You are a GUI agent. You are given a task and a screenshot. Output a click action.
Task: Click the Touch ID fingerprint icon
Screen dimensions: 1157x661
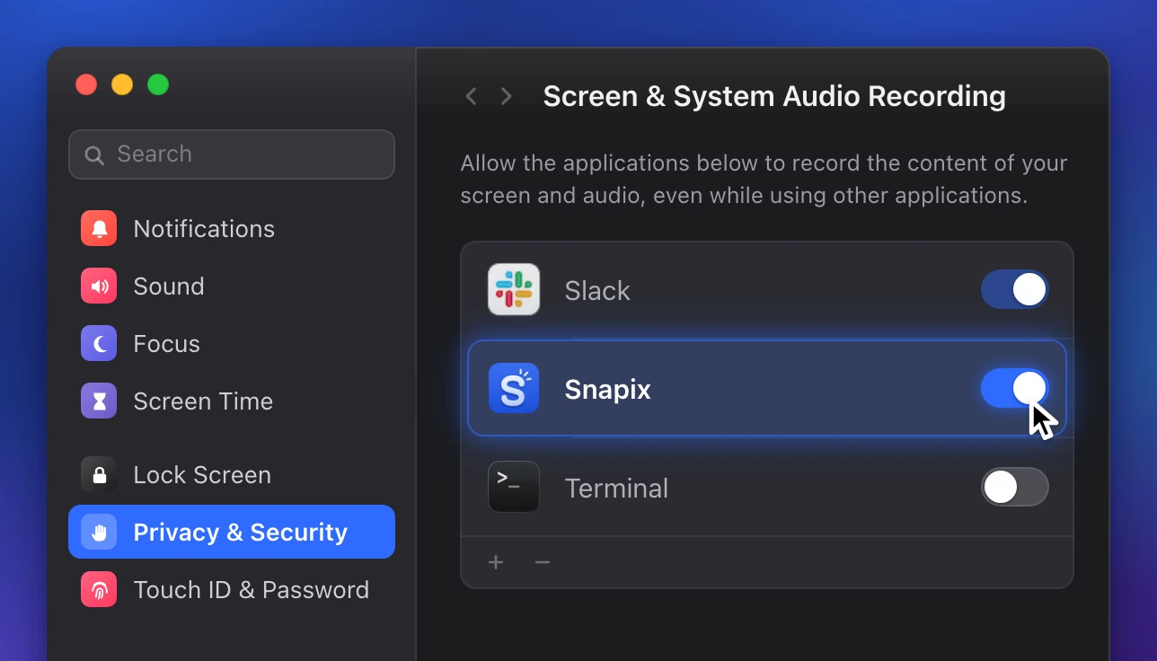[x=99, y=589]
